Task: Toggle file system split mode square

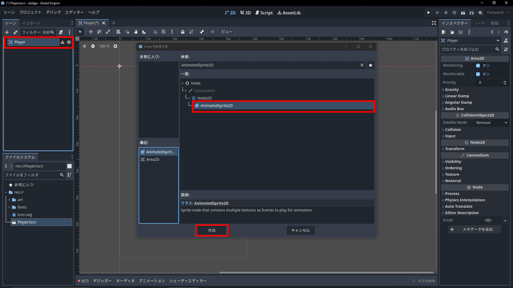Action: click(x=69, y=166)
